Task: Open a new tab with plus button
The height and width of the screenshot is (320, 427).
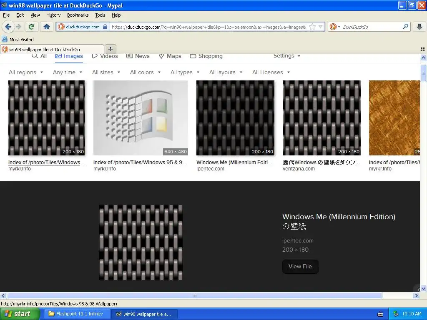Action: click(110, 49)
